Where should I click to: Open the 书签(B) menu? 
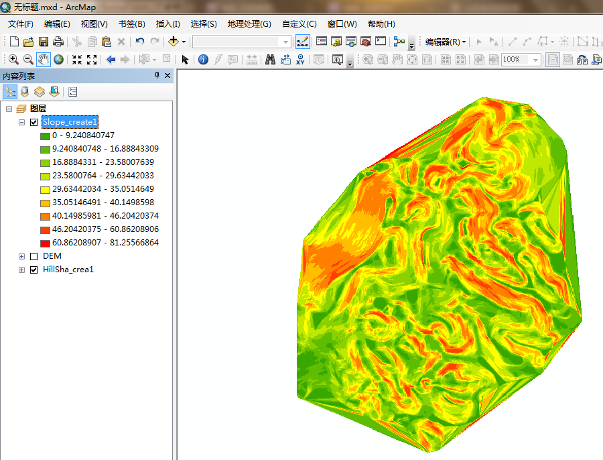coord(131,24)
